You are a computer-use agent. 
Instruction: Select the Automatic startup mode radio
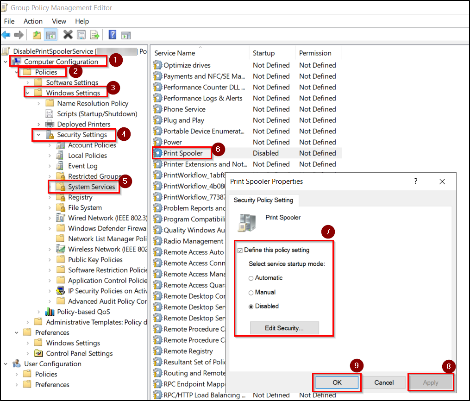coord(251,278)
